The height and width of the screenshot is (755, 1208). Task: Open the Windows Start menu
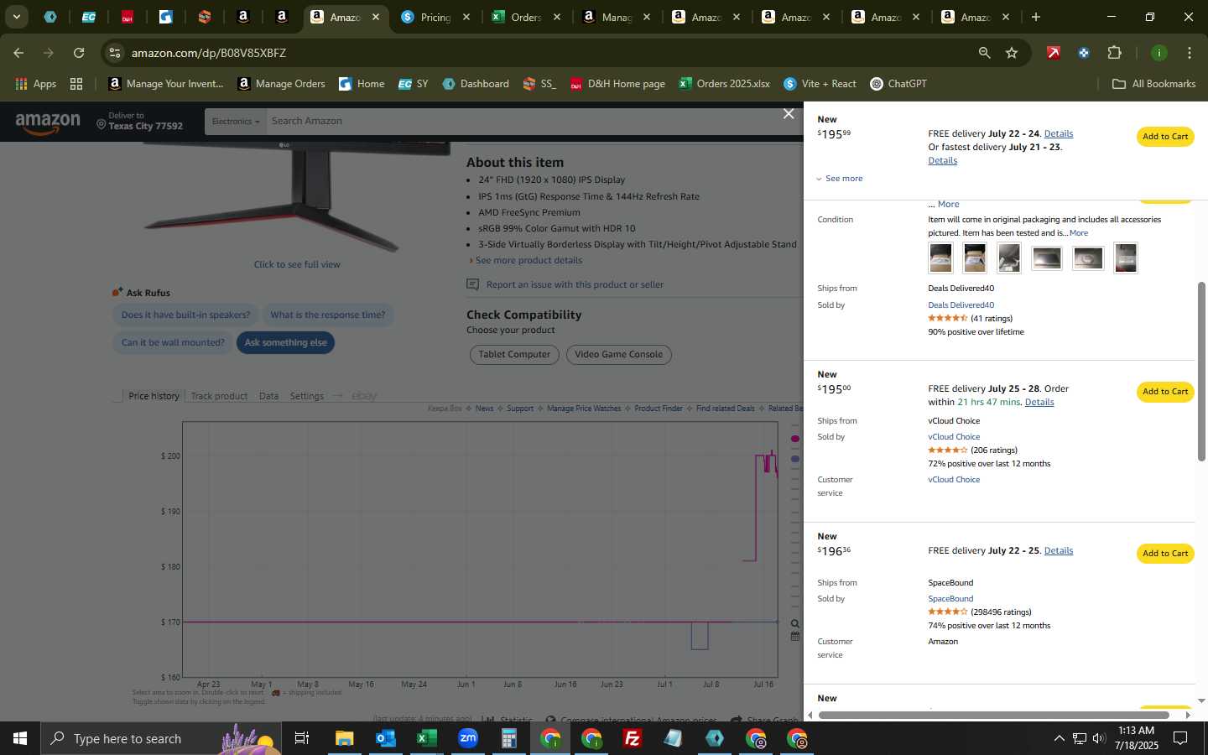click(x=20, y=738)
